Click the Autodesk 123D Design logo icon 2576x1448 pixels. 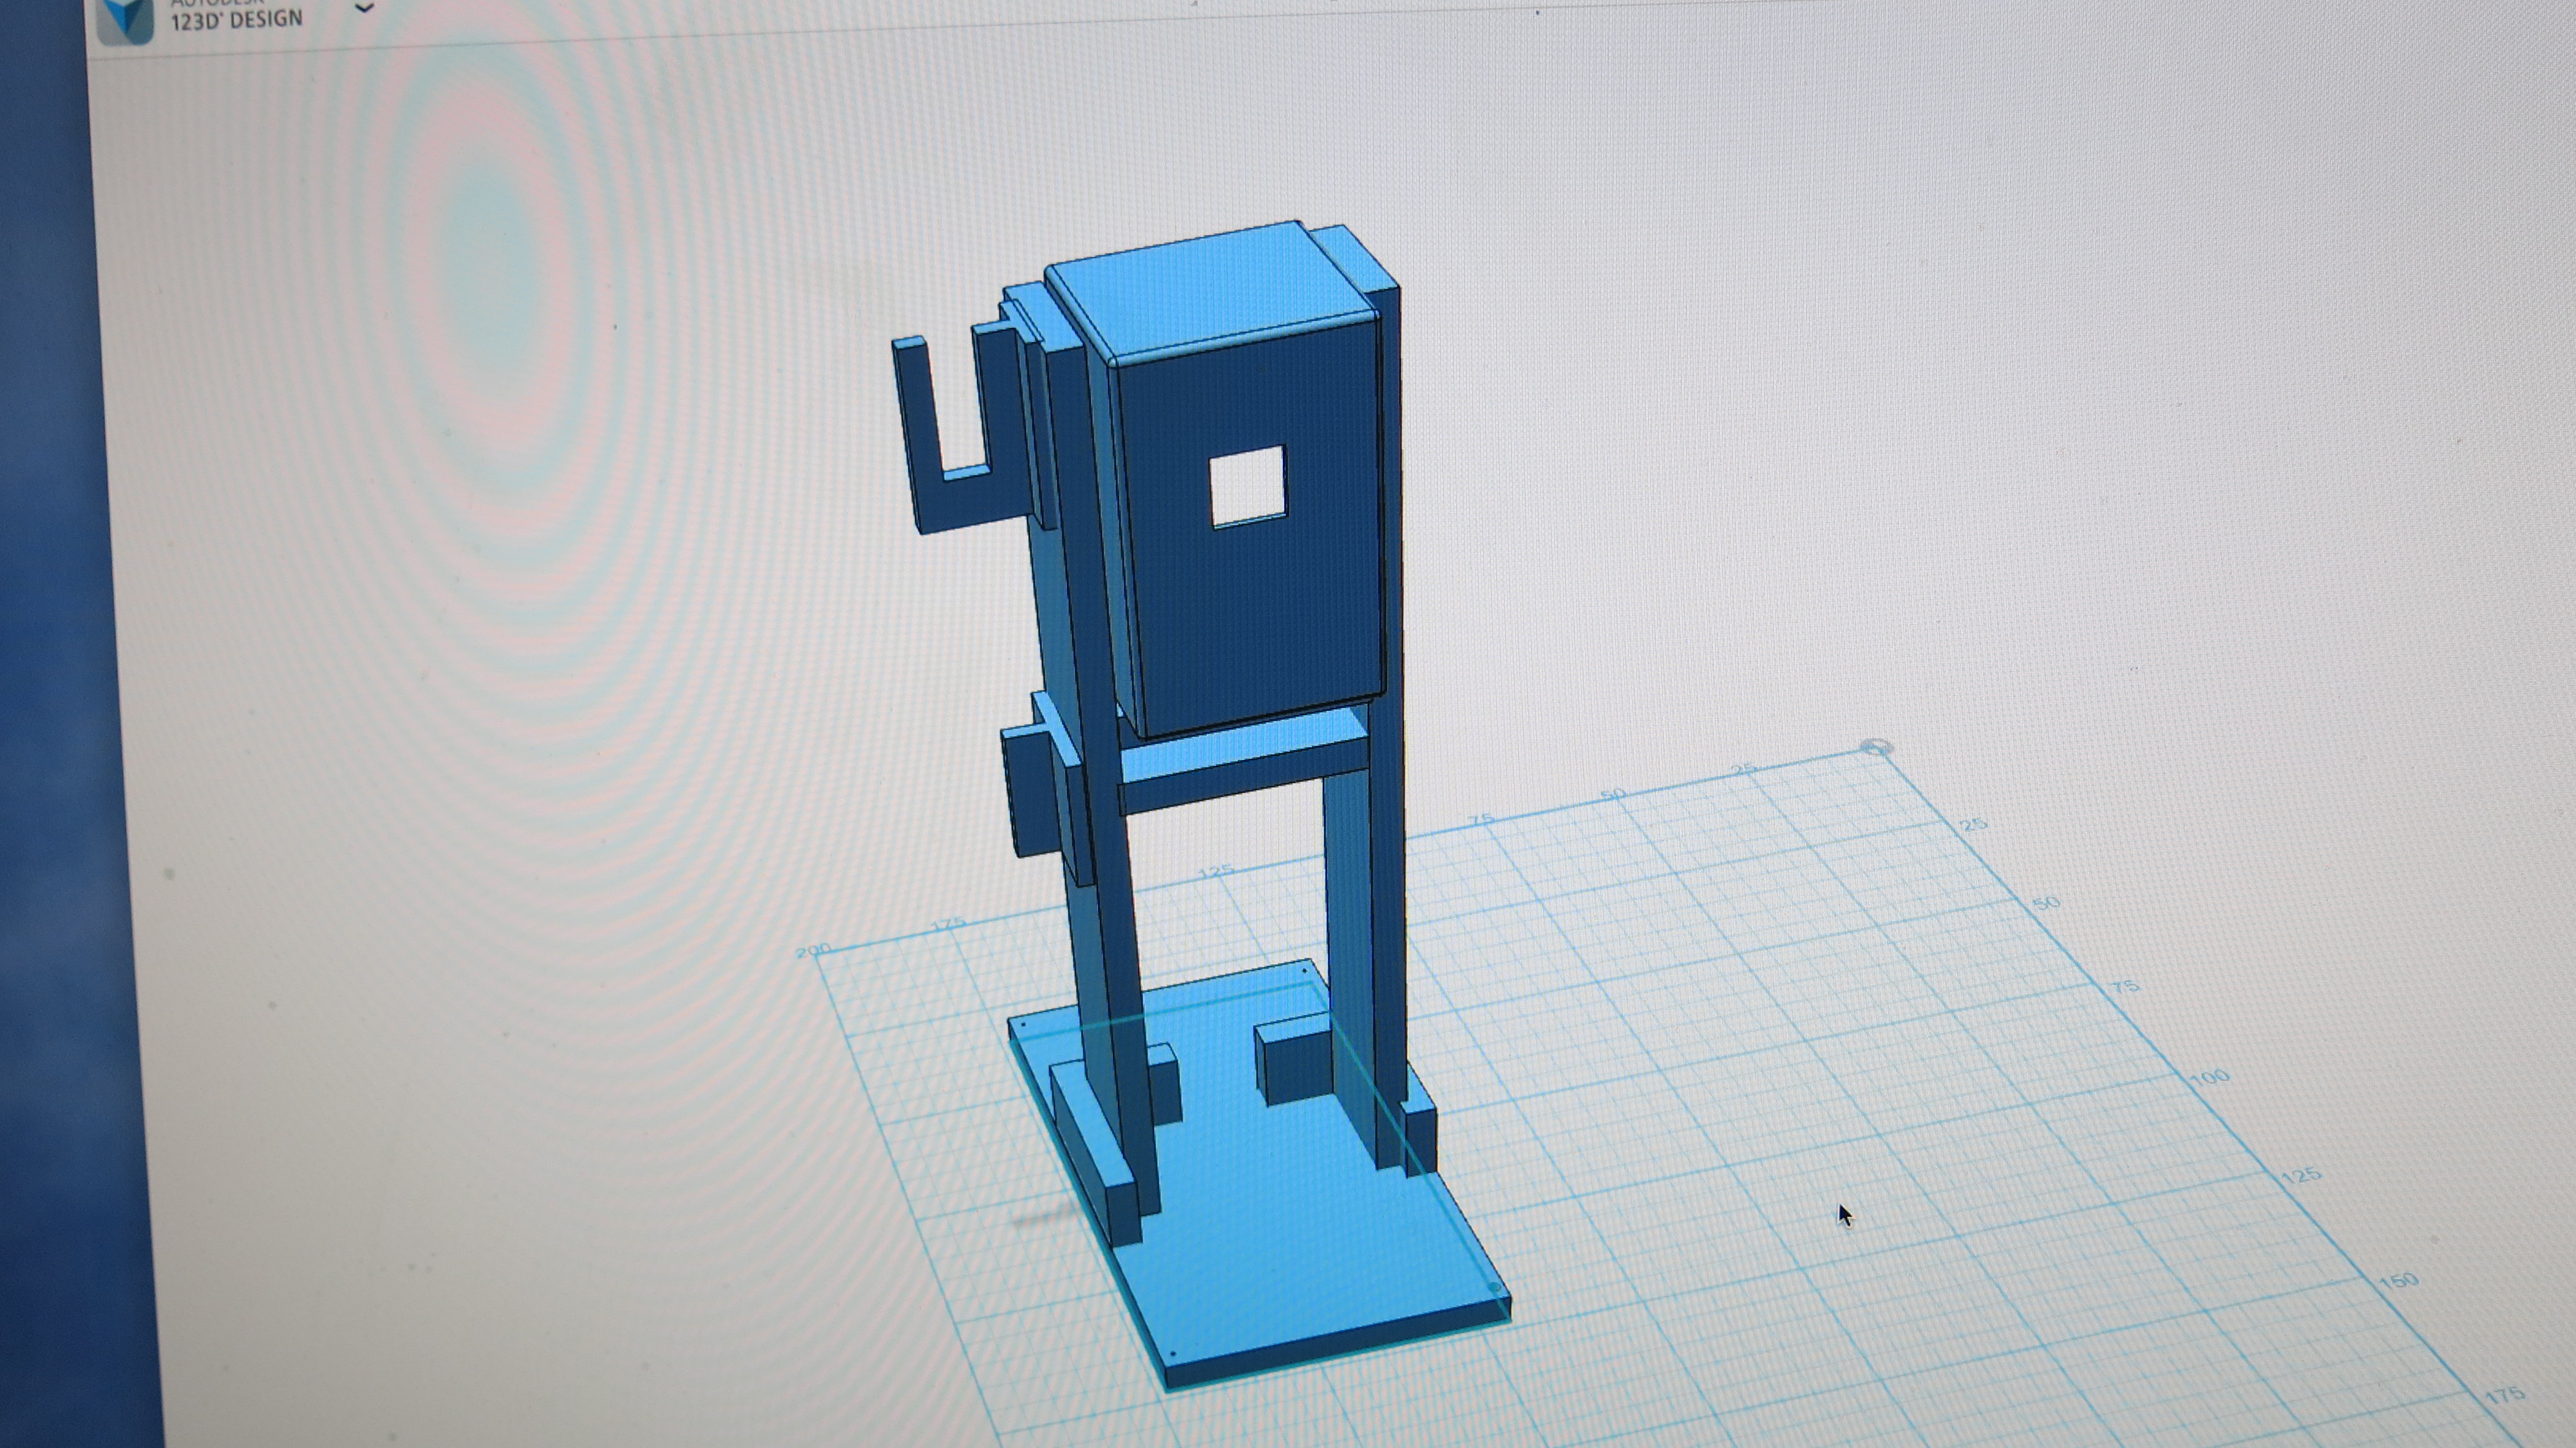pos(126,20)
